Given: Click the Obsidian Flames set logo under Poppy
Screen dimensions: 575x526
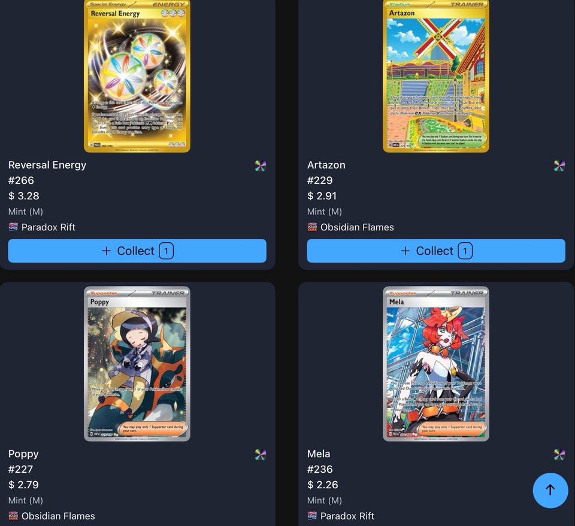Looking at the screenshot, I should (13, 516).
